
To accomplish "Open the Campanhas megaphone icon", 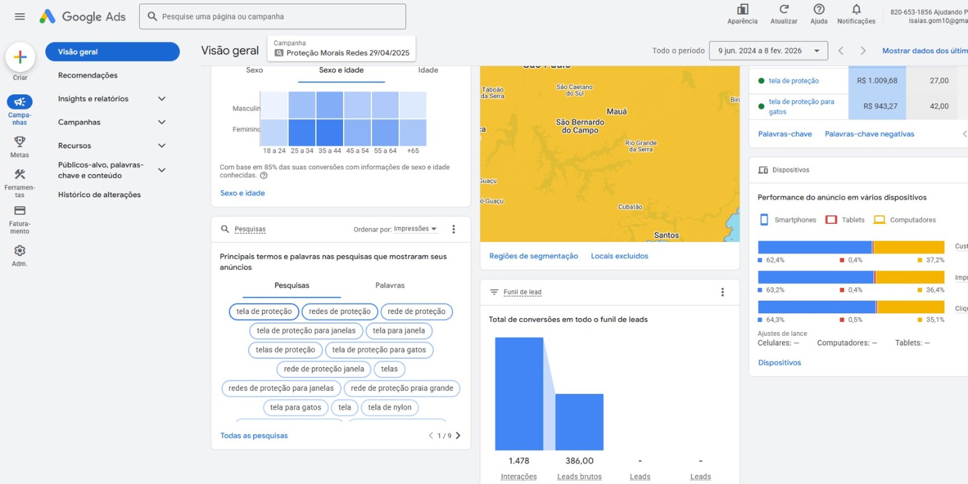I will (20, 102).
